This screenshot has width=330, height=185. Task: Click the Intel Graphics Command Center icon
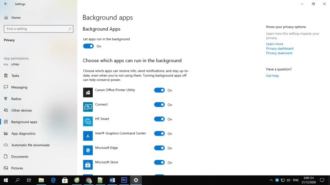[x=88, y=136]
